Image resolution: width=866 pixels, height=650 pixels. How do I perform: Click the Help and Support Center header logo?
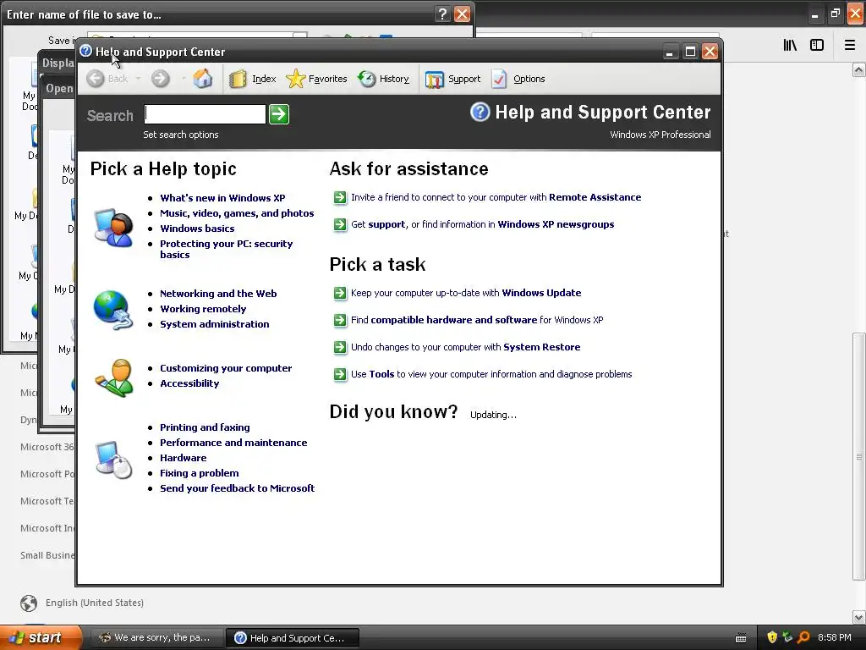(x=480, y=113)
